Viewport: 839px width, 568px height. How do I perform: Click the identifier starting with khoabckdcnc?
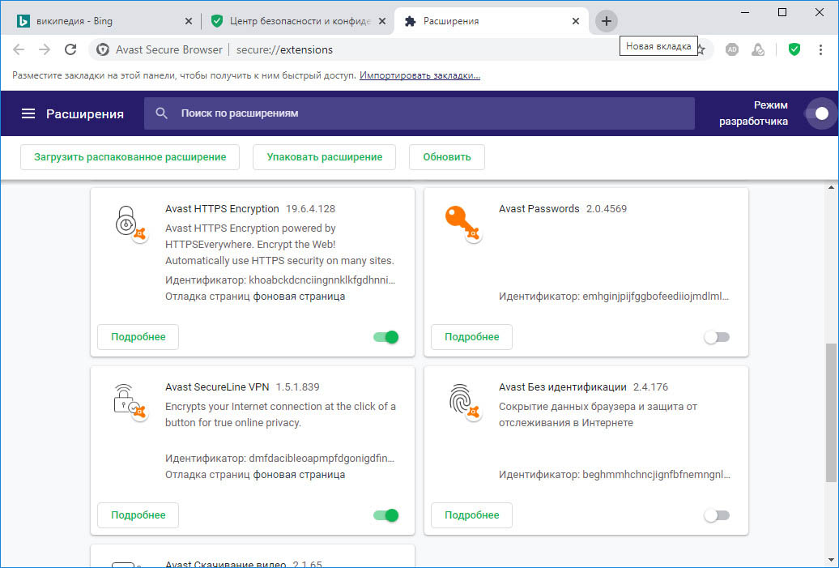(x=322, y=280)
